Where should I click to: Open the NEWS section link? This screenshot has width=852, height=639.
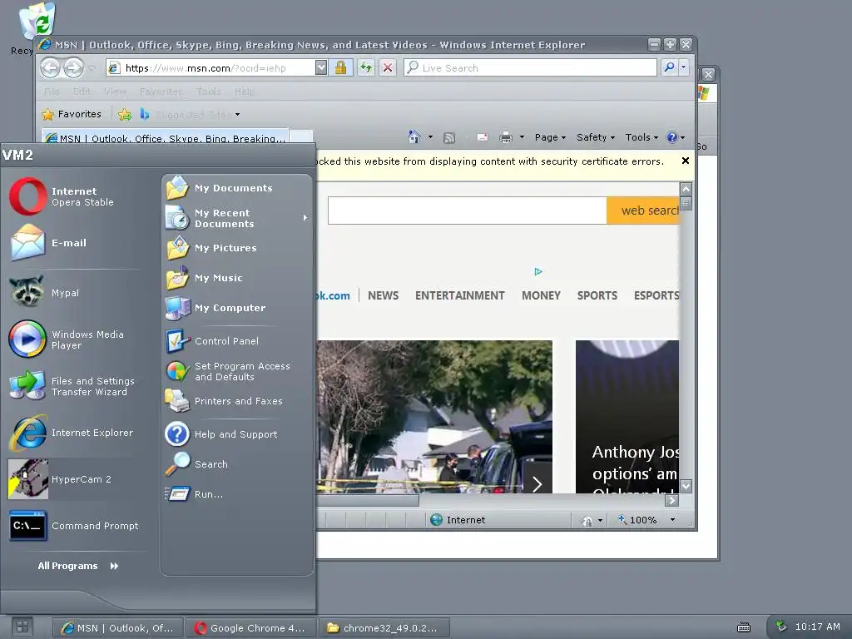(x=383, y=295)
